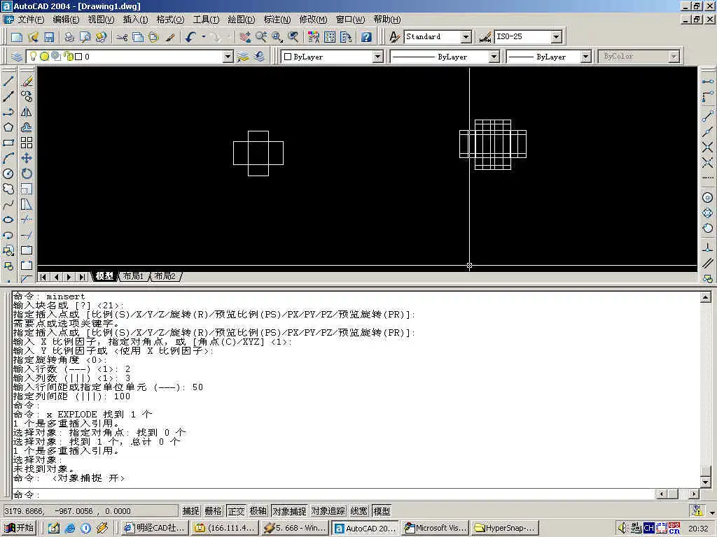Viewport: 717px width, 537px height.
Task: Undo the last command
Action: [x=191, y=37]
